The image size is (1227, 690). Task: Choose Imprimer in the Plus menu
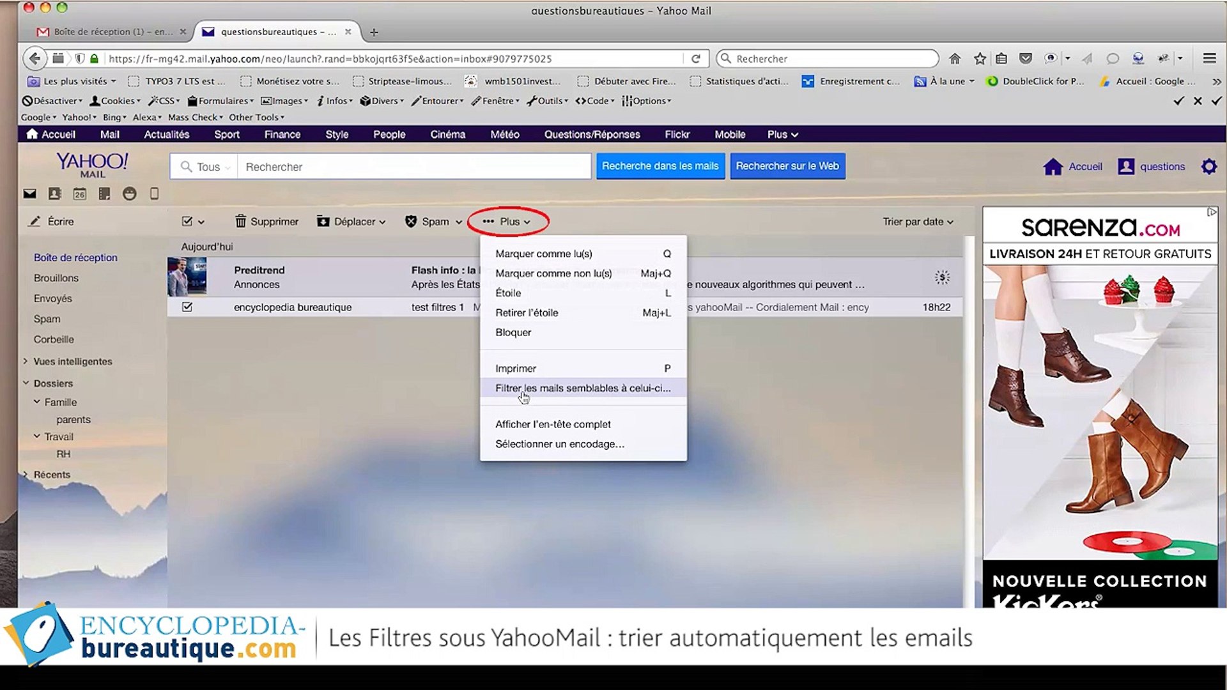pos(583,369)
